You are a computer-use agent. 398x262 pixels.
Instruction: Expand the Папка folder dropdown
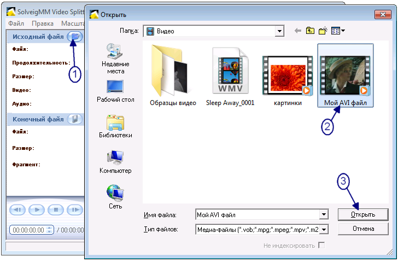point(279,31)
